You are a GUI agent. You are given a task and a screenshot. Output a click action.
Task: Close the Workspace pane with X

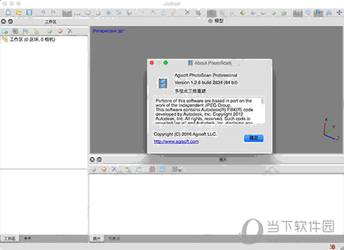coord(3,21)
